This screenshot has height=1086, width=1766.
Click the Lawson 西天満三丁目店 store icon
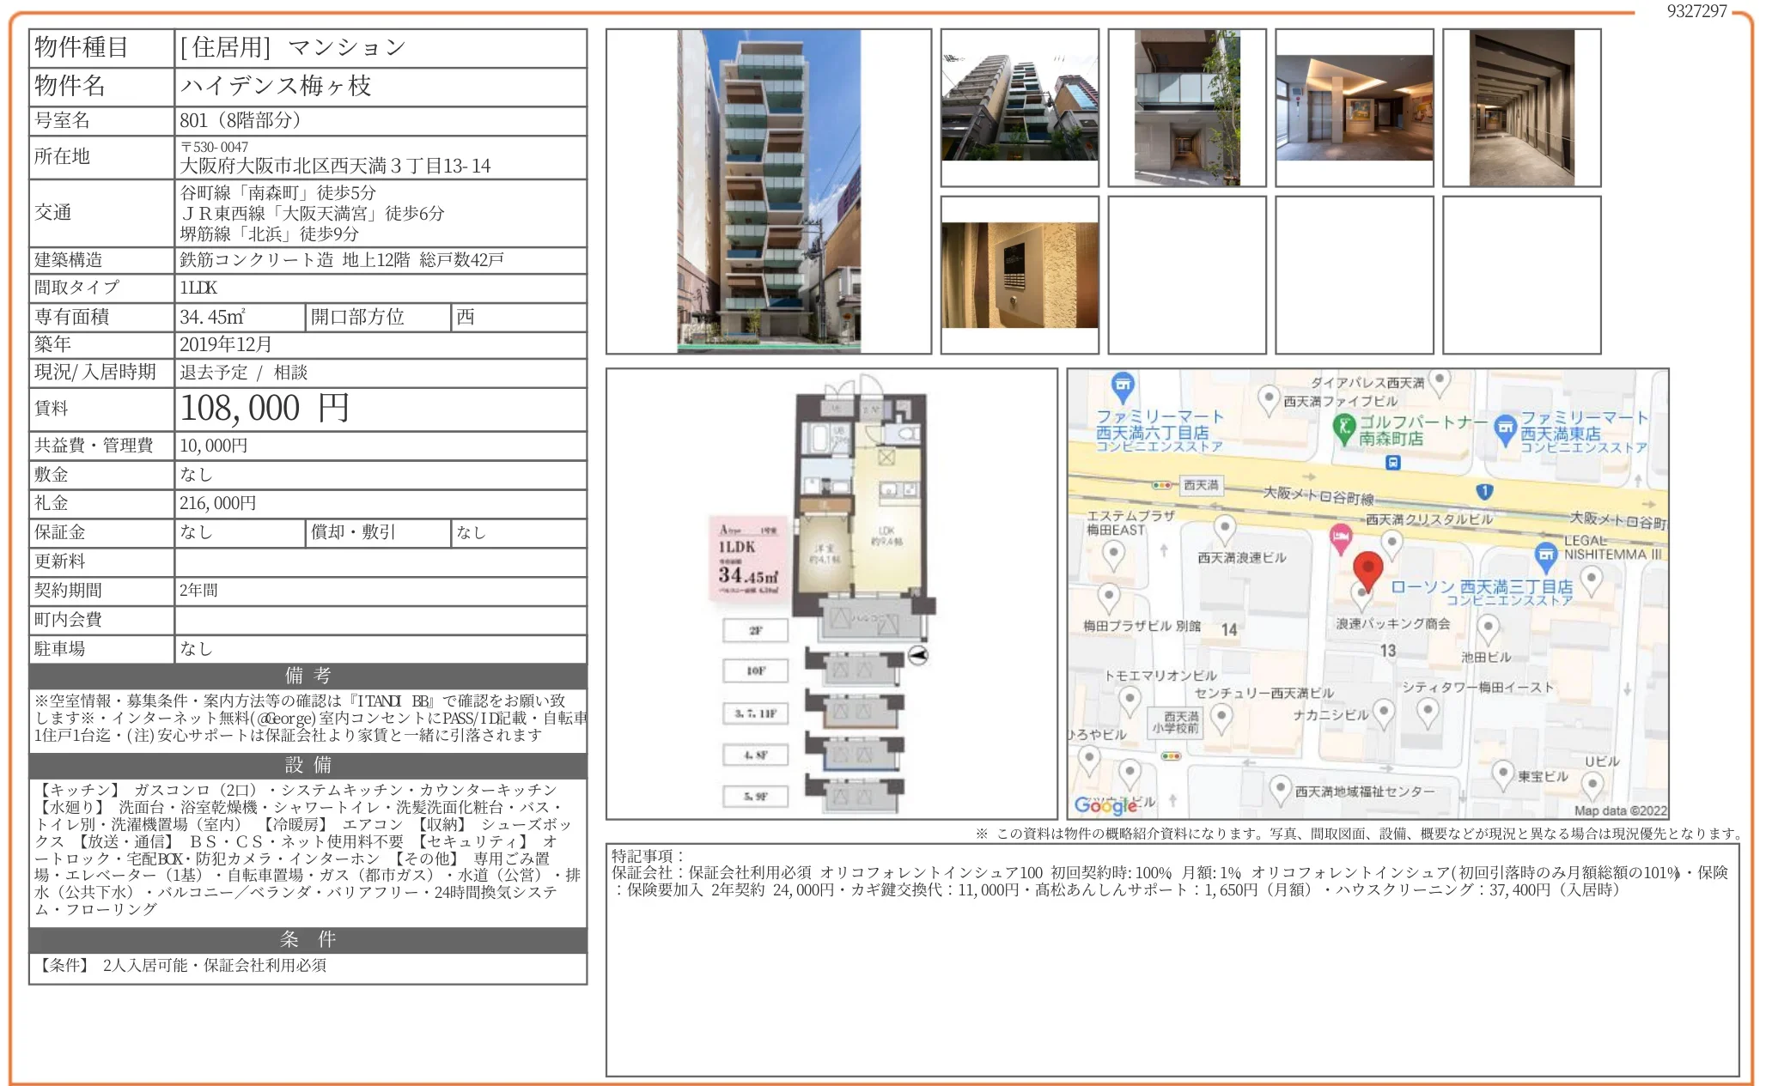[x=1545, y=555]
